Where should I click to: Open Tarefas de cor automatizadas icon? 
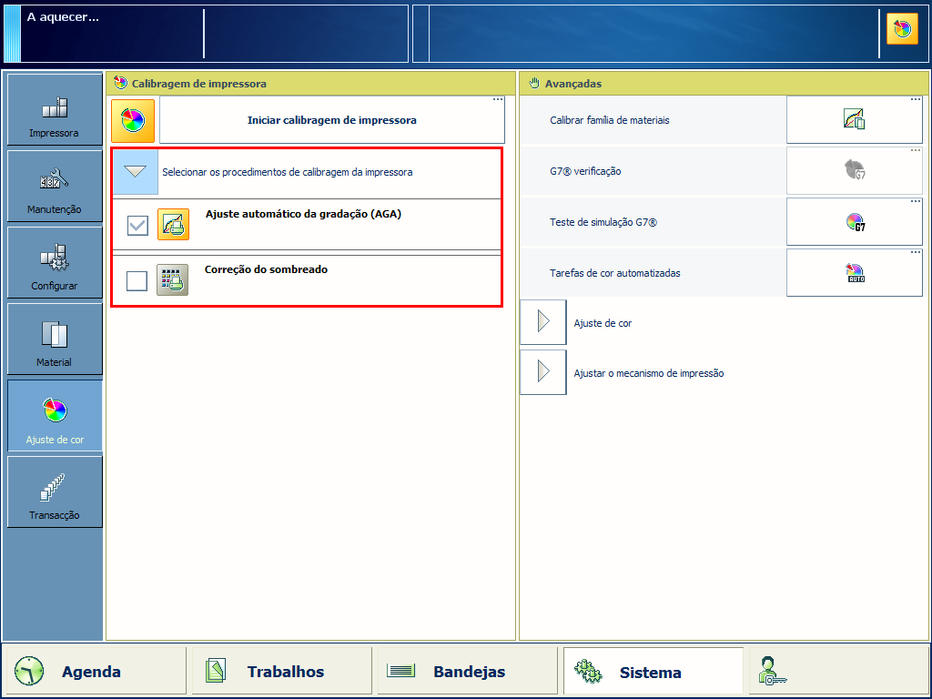[854, 272]
